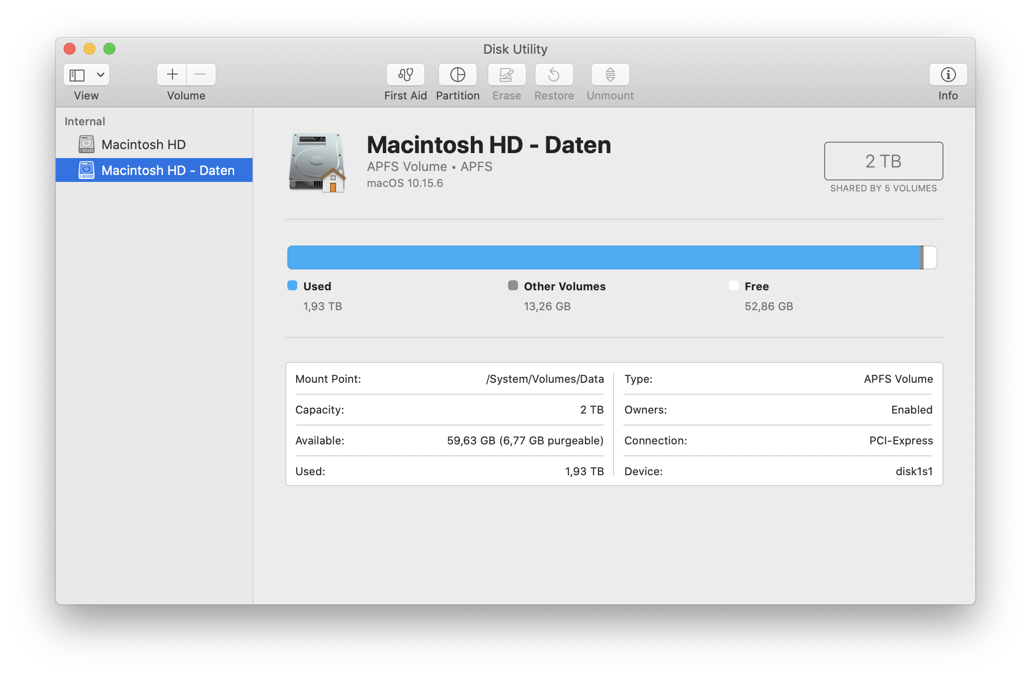Click the blue Used storage bar
The width and height of the screenshot is (1031, 678).
[x=602, y=257]
